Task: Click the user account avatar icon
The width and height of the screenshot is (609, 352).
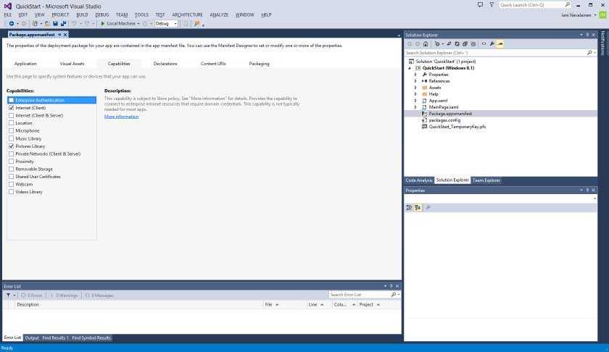Action: click(x=602, y=14)
